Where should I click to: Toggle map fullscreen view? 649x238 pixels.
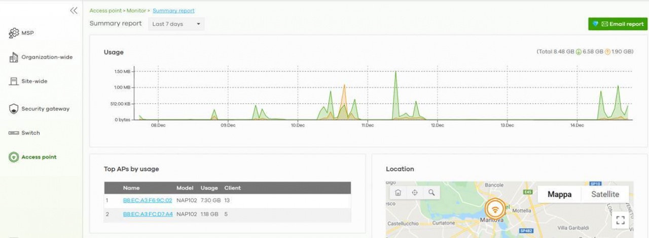point(620,220)
